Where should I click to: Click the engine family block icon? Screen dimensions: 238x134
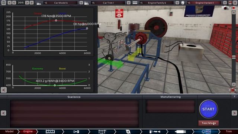coord(135,3)
